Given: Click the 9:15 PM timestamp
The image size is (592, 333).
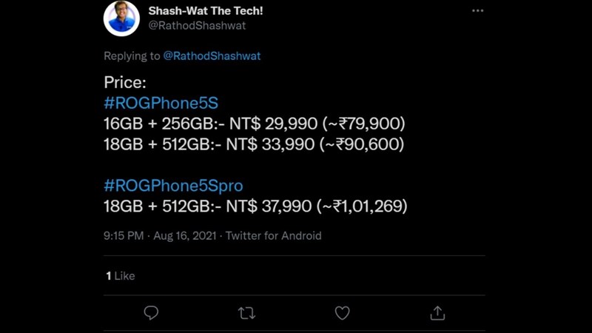Looking at the screenshot, I should point(124,236).
